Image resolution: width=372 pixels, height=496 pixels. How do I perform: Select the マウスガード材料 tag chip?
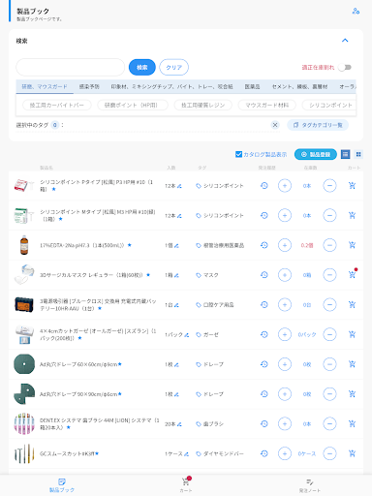266,105
